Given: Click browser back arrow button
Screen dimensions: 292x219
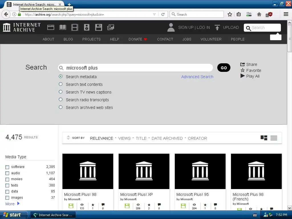Looking at the screenshot, I should 6,14.
